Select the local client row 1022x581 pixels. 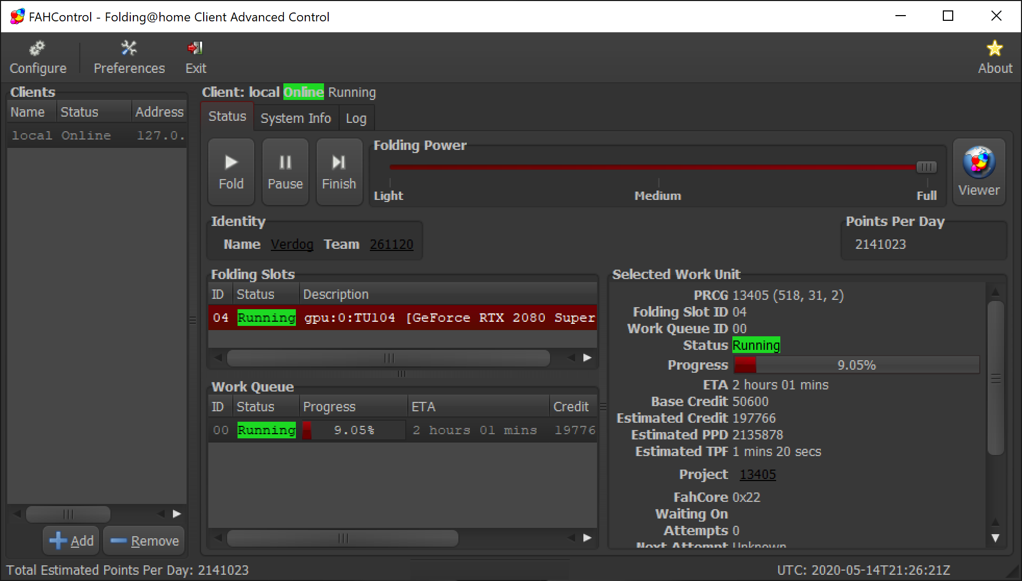point(97,135)
